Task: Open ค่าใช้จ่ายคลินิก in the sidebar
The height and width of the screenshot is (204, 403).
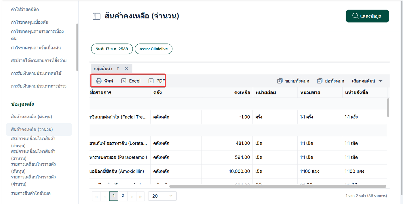Action: (25, 9)
